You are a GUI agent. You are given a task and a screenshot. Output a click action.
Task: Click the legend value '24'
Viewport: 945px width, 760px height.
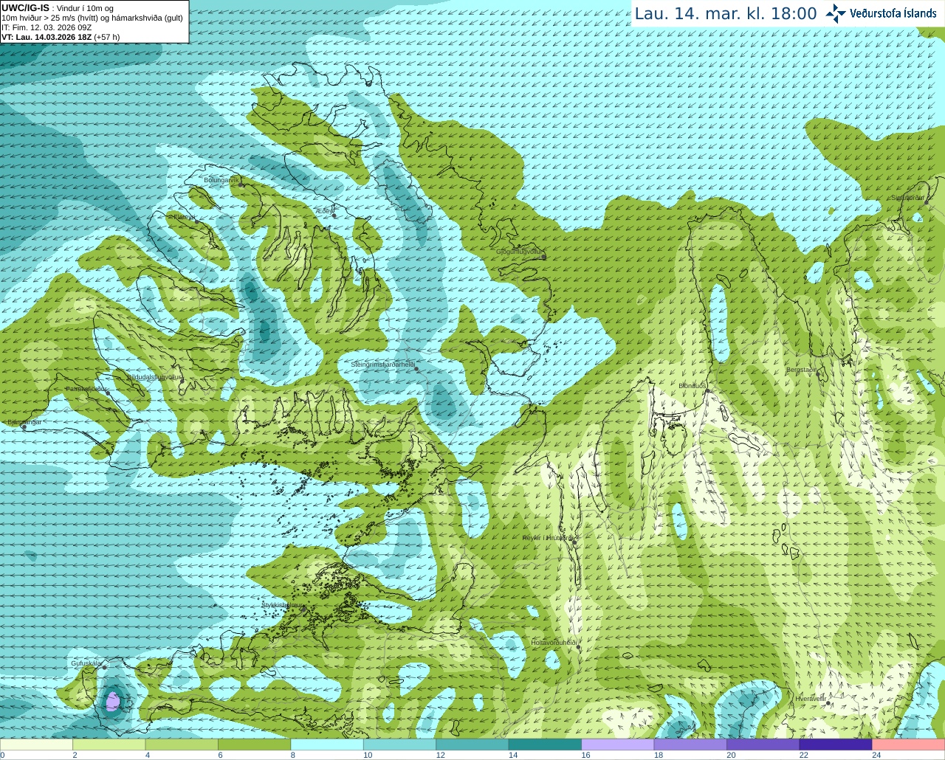coord(876,755)
